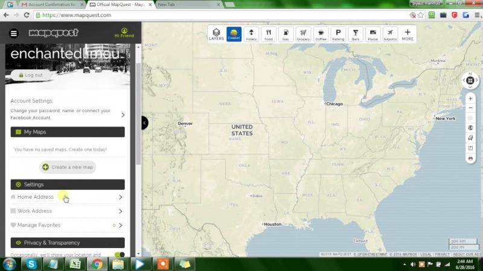Viewport: 483px width, 271px height.
Task: Go back in browser history
Action: 6,15
